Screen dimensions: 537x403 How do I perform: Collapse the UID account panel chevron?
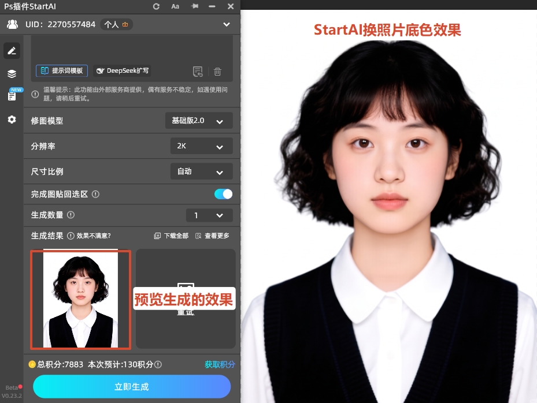tap(227, 24)
